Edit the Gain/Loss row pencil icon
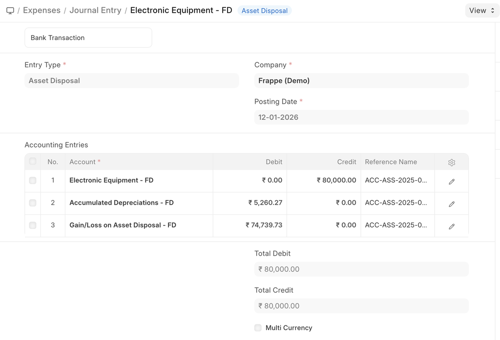 (x=451, y=226)
